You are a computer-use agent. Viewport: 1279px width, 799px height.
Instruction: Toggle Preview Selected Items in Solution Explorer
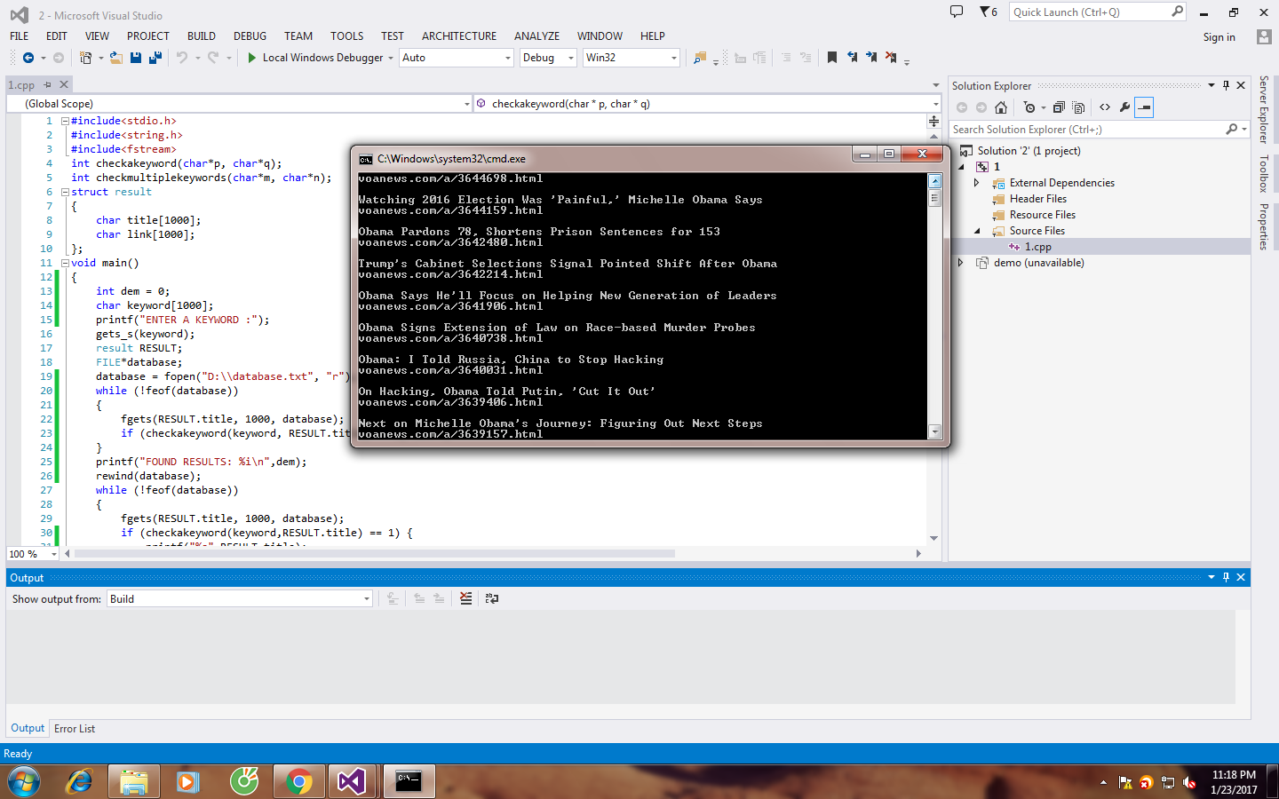(1145, 107)
